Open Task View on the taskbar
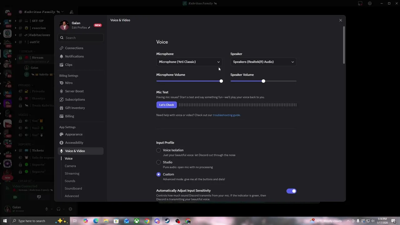The width and height of the screenshot is (400, 225). pyautogui.click(x=75, y=221)
